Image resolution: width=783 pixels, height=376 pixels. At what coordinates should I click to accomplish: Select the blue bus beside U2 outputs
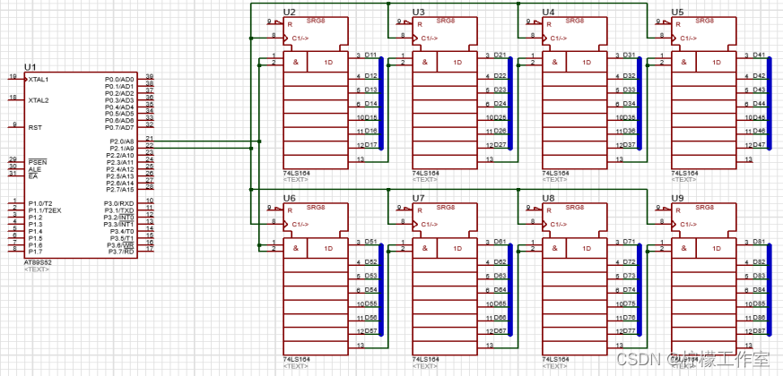click(381, 103)
